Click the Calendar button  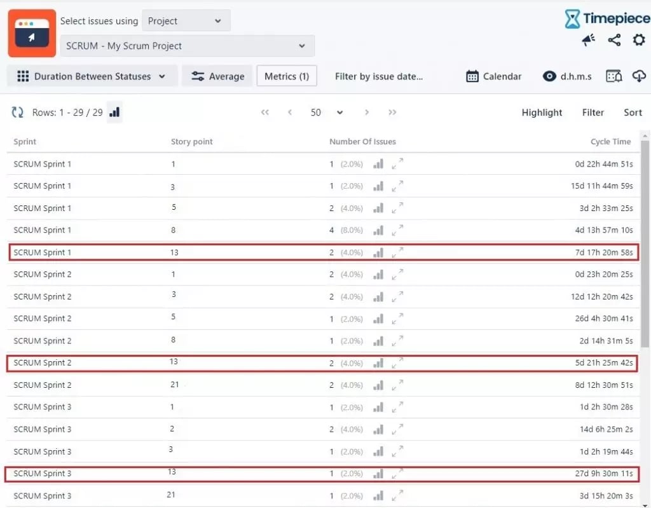(x=494, y=76)
